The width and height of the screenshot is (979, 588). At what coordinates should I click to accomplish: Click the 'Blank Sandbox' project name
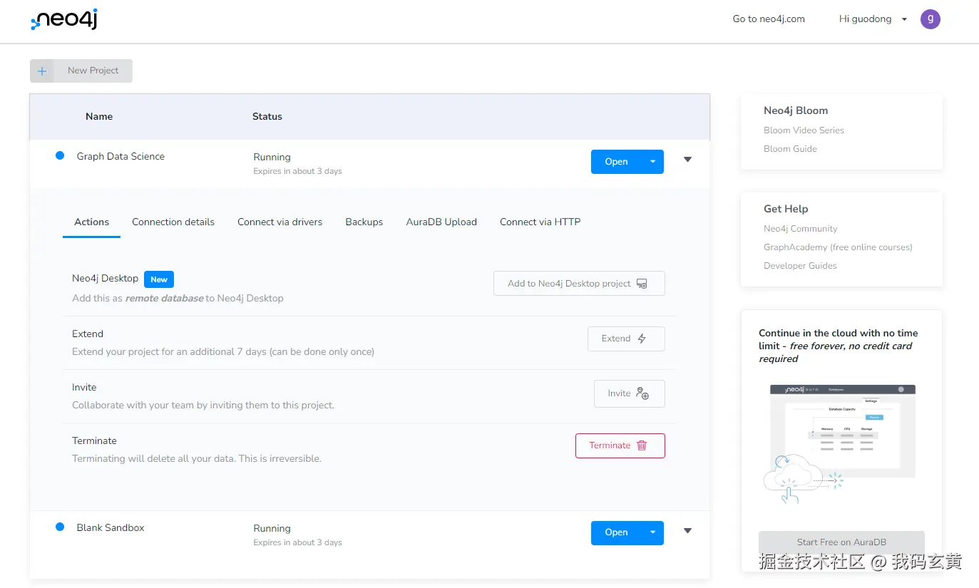coord(111,527)
